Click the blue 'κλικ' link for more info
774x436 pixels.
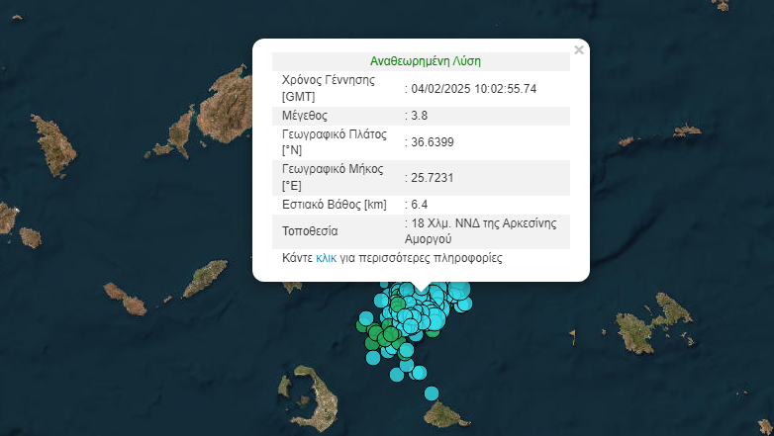click(x=327, y=258)
